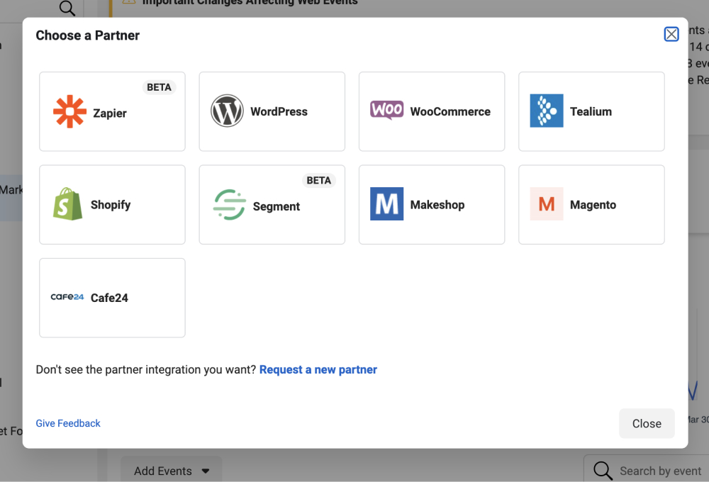Click the Choose a Partner heading
The height and width of the screenshot is (482, 709).
pos(88,35)
